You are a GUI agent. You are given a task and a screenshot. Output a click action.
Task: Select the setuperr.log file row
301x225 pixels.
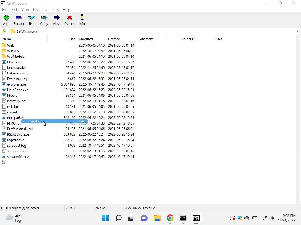click(x=68, y=151)
